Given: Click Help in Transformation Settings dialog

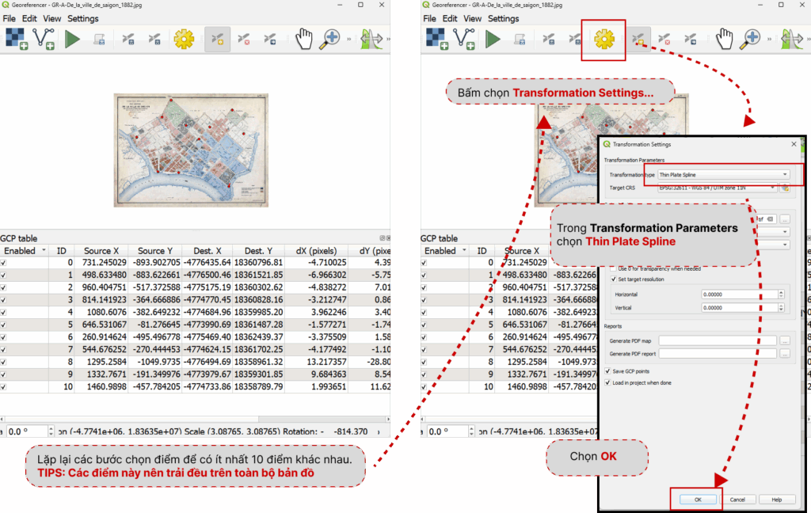Looking at the screenshot, I should click(777, 500).
